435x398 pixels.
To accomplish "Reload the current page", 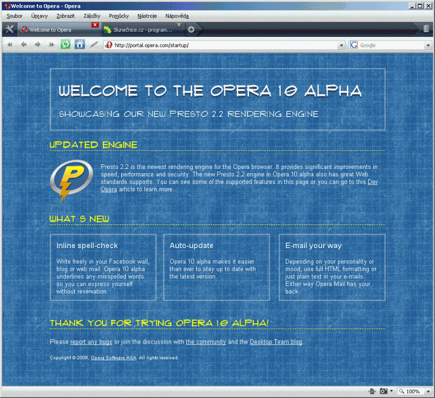I will tap(65, 45).
